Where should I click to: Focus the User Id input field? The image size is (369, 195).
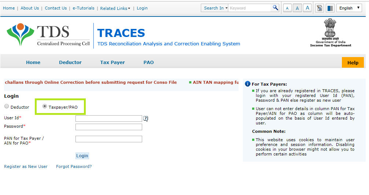click(x=109, y=119)
